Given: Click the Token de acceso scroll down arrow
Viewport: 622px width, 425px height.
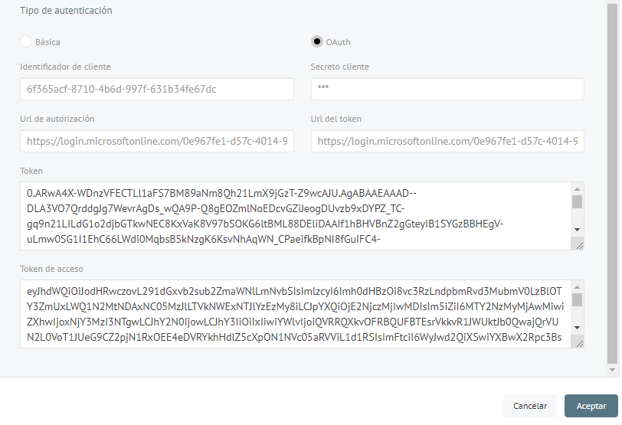Looking at the screenshot, I should 577,328.
